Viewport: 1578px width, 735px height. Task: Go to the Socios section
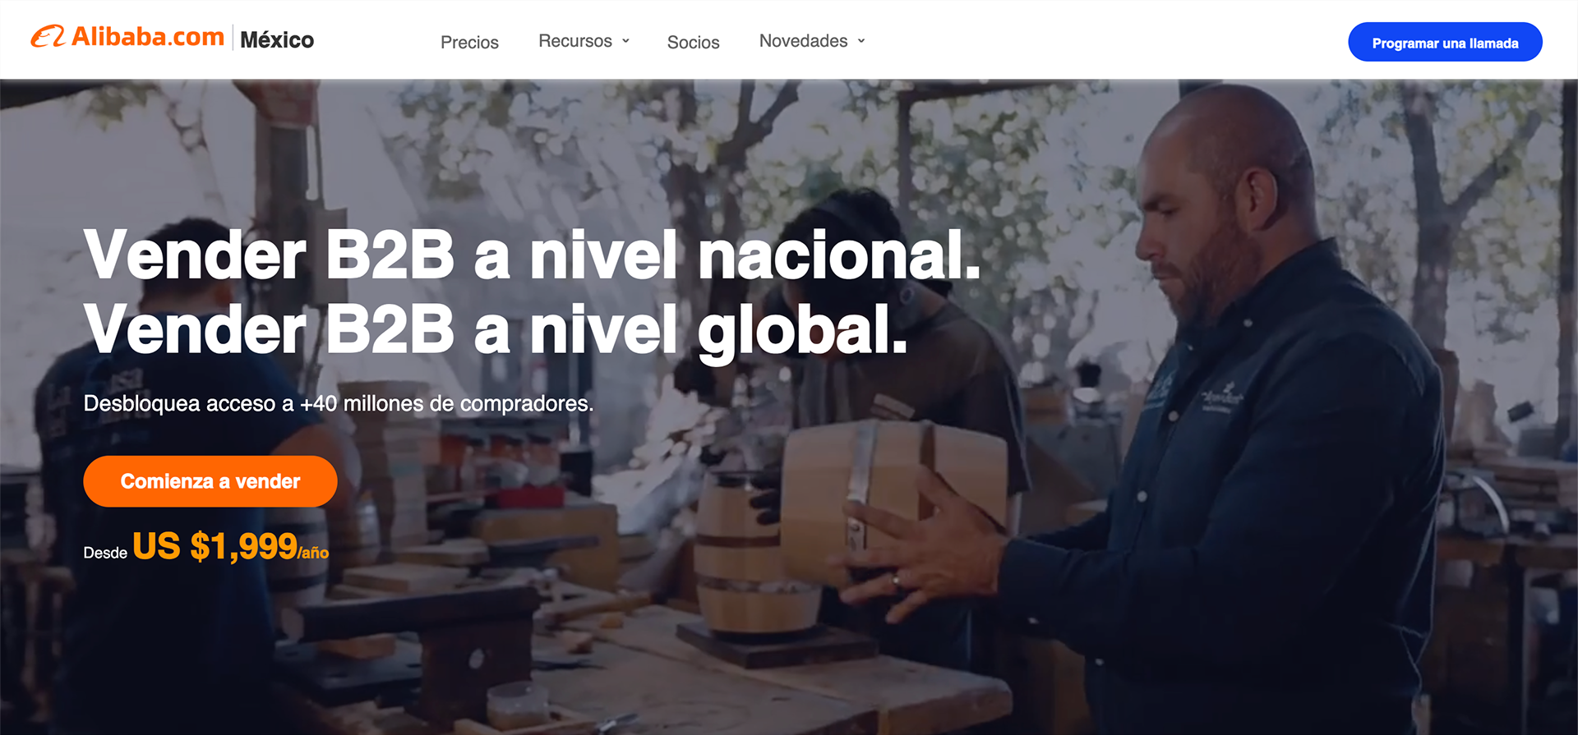click(693, 42)
